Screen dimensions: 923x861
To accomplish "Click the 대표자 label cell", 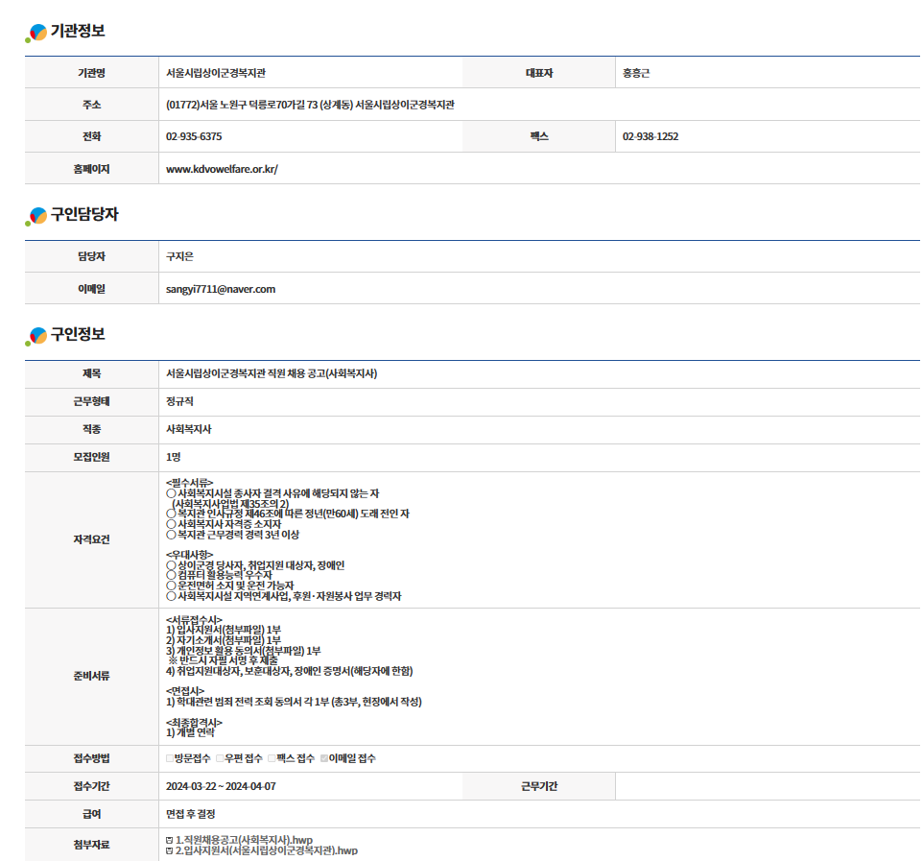I will [539, 73].
